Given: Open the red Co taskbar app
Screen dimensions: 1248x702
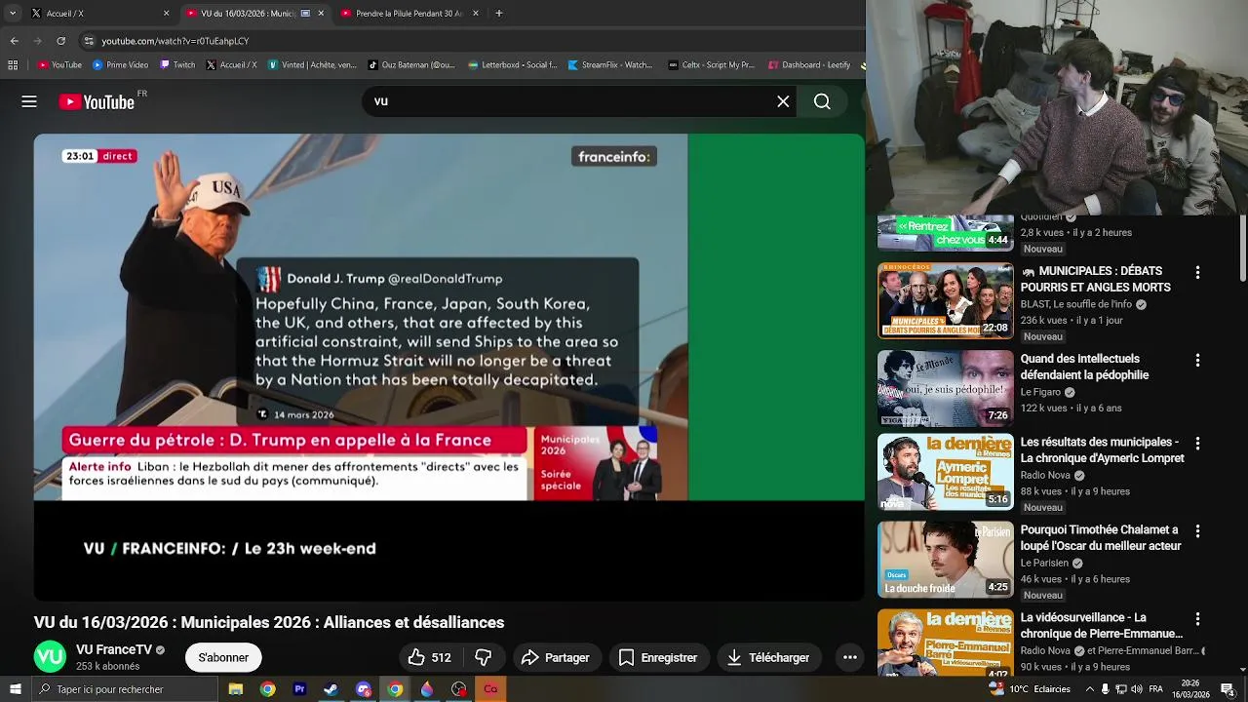Looking at the screenshot, I should coord(490,689).
